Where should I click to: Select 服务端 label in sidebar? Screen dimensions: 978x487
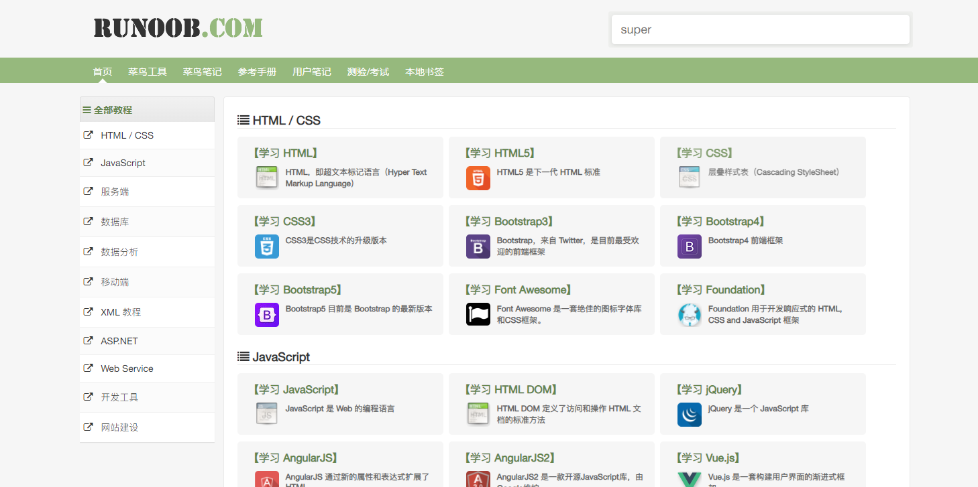115,192
